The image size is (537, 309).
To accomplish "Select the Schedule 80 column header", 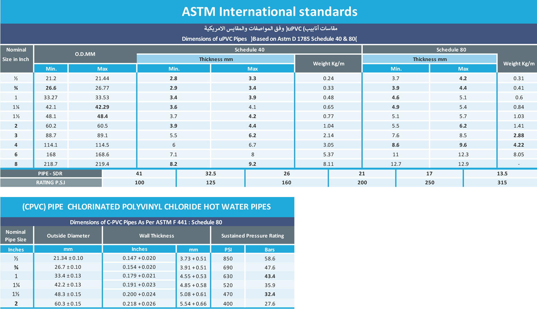I will [x=451, y=49].
